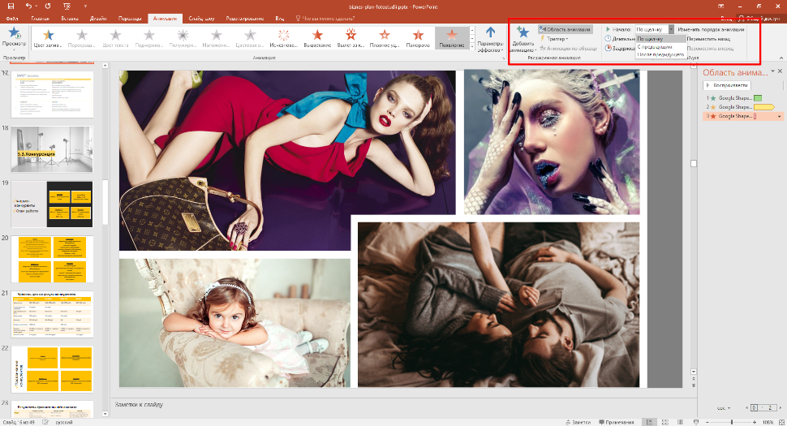Open the dropdown arrow of animation item 3
This screenshot has height=426, width=787.
[780, 116]
